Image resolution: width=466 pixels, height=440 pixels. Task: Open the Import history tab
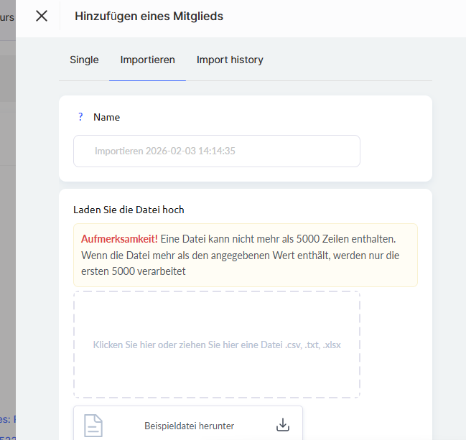pyautogui.click(x=230, y=60)
